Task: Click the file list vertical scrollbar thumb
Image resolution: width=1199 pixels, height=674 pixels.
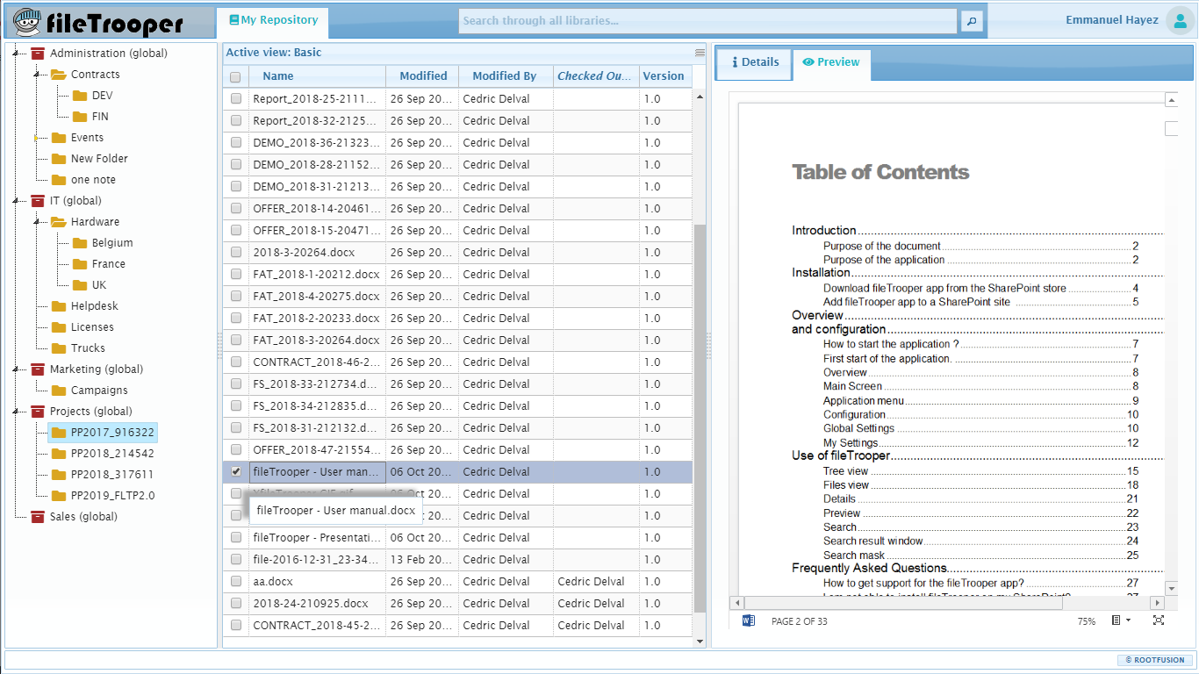Action: (700, 418)
